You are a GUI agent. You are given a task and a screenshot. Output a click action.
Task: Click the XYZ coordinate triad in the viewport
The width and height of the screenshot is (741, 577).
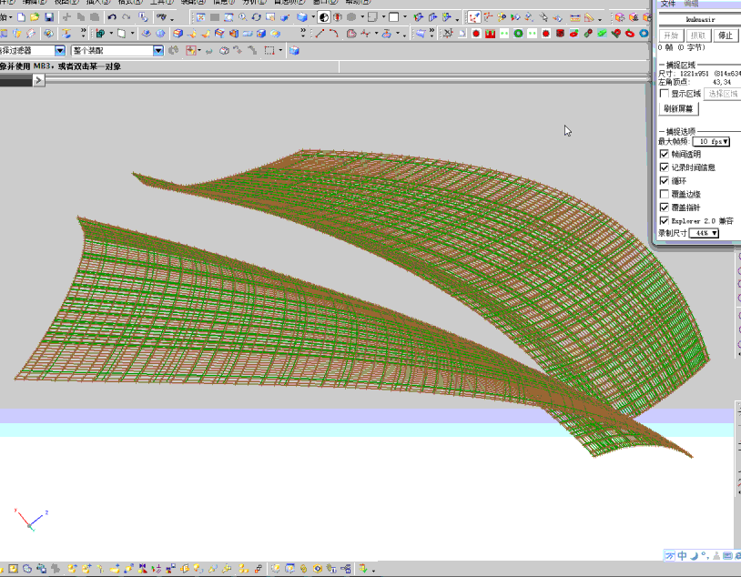point(31,520)
